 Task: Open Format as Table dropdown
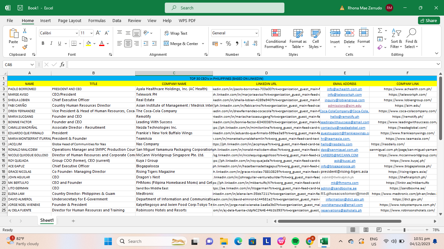click(x=298, y=39)
